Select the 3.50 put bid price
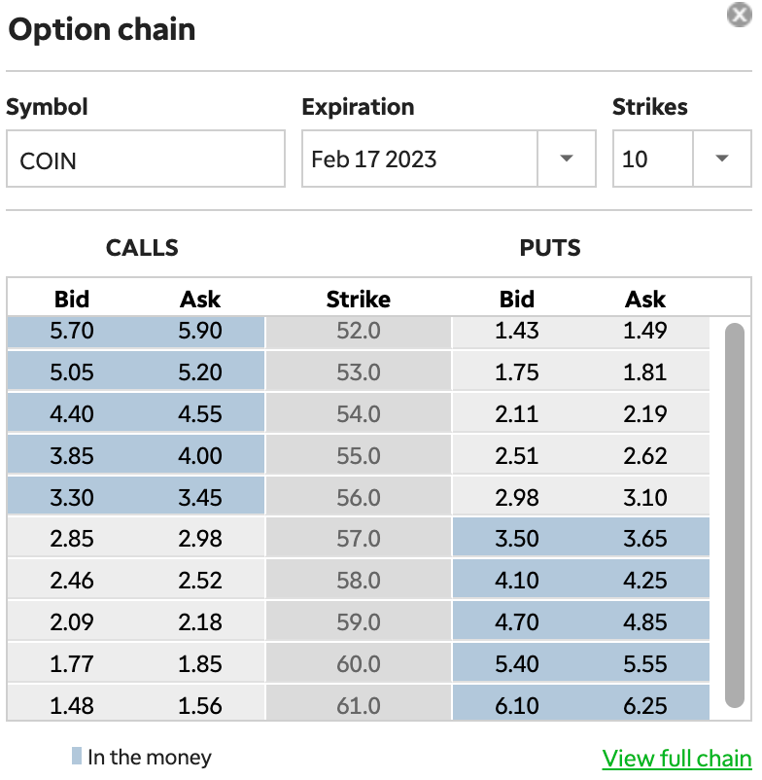The image size is (762, 780). pyautogui.click(x=516, y=539)
